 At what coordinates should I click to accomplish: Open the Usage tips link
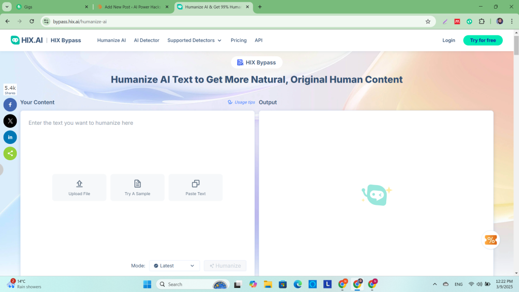pos(242,102)
